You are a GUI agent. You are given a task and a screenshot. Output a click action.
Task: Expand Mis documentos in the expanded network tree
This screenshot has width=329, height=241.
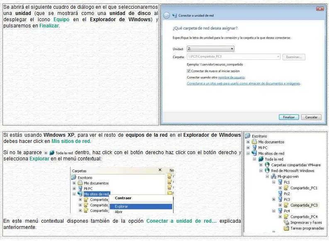click(x=248, y=142)
